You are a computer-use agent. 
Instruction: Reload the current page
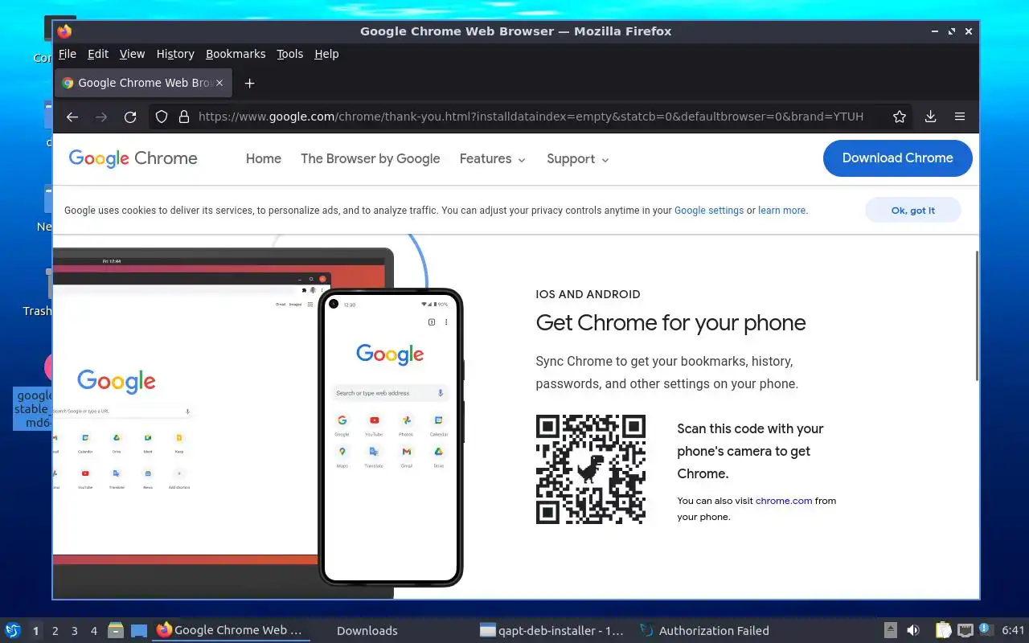[130, 117]
